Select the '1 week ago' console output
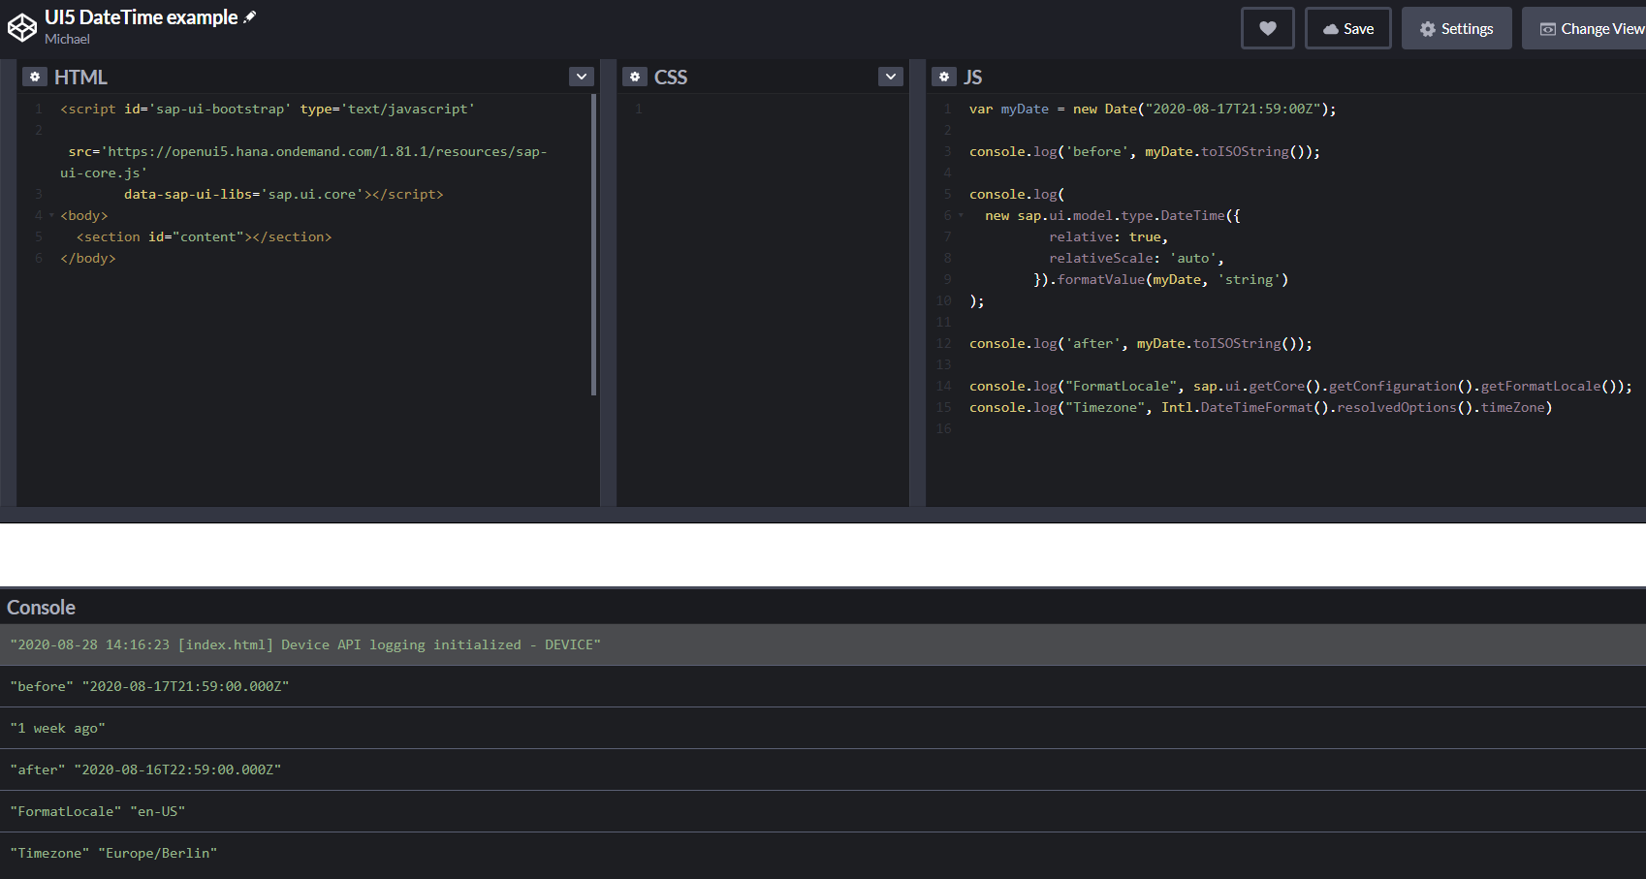The width and height of the screenshot is (1646, 879). click(x=823, y=728)
